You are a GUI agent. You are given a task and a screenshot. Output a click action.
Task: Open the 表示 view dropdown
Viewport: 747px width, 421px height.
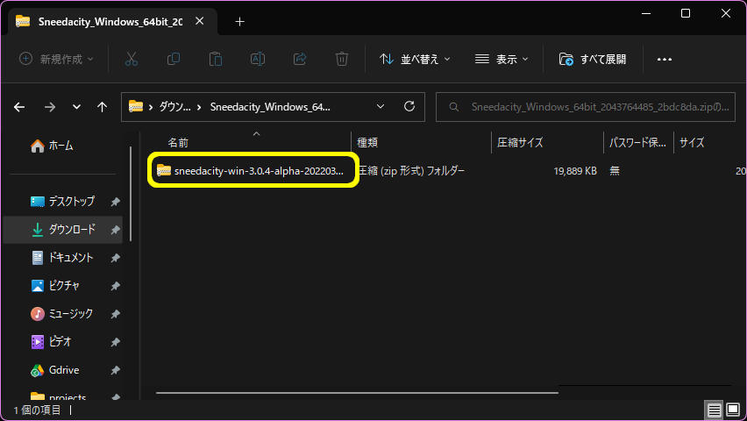click(x=502, y=59)
